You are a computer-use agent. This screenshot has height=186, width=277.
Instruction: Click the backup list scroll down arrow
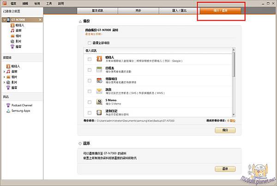click(234, 115)
